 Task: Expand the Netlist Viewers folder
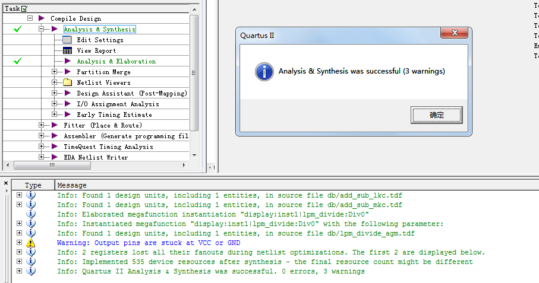[54, 82]
